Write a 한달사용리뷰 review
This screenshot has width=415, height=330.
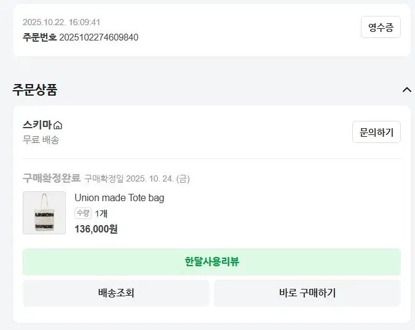click(x=211, y=262)
